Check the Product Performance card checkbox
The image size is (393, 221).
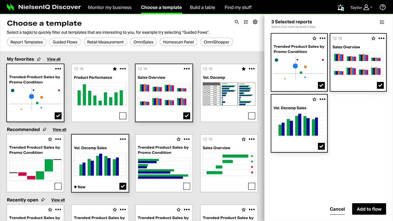123,116
